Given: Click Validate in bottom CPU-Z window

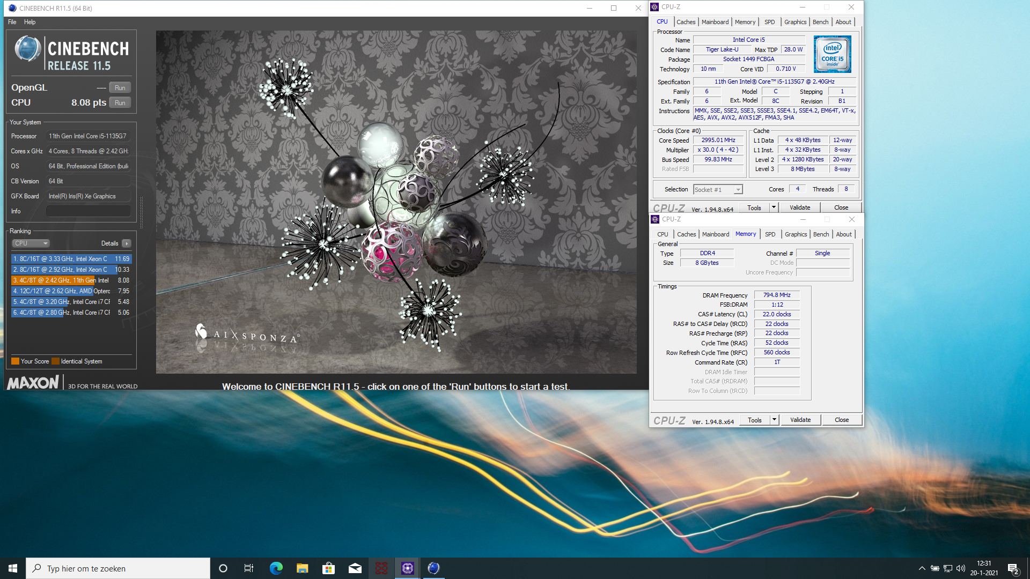Looking at the screenshot, I should 800,420.
